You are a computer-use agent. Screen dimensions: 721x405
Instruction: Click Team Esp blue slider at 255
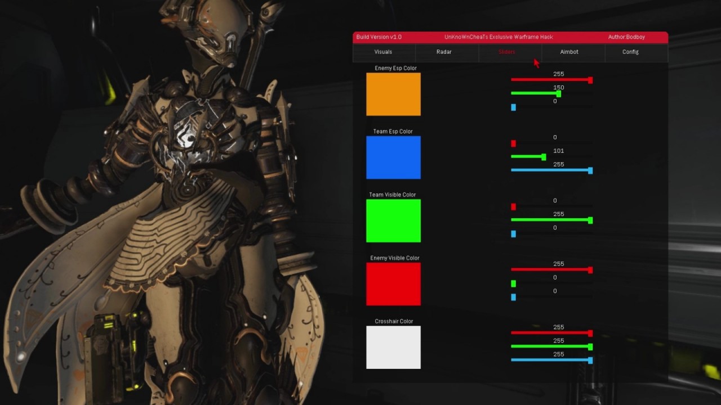(551, 170)
